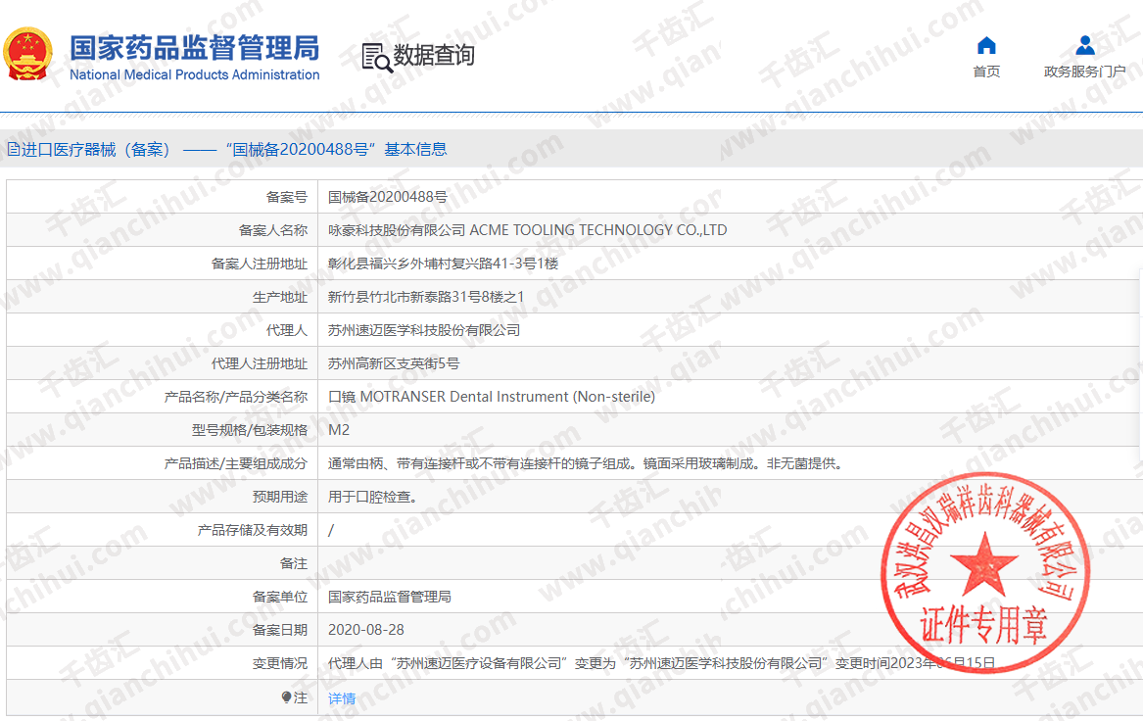
Task: Click the 数据查询 magnifier icon
Action: click(x=376, y=57)
